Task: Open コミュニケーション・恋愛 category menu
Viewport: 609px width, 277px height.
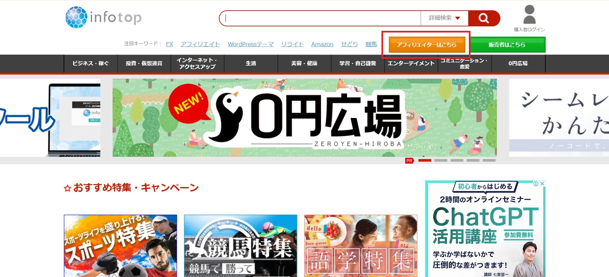Action: pyautogui.click(x=464, y=63)
